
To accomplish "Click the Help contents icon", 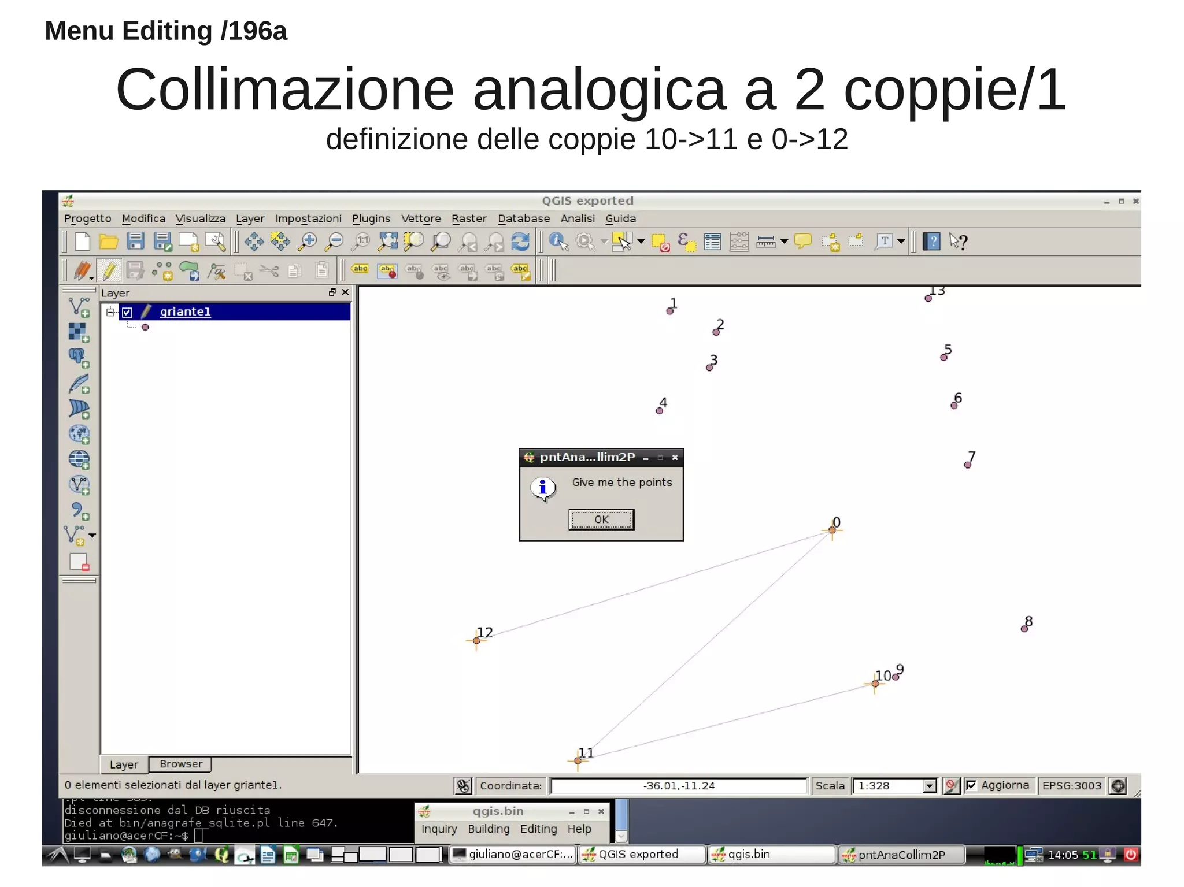I will (932, 242).
